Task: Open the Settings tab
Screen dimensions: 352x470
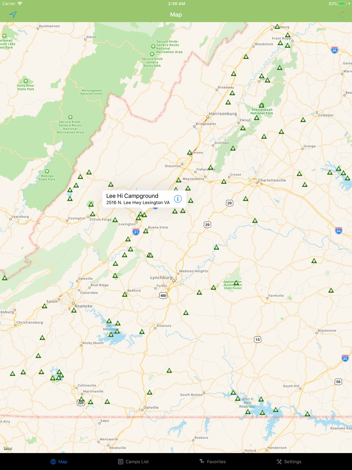Action: [289, 462]
